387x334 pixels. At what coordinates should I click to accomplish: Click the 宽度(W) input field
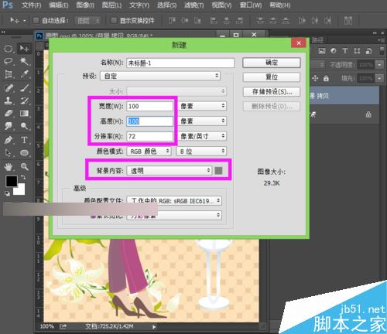[149, 106]
